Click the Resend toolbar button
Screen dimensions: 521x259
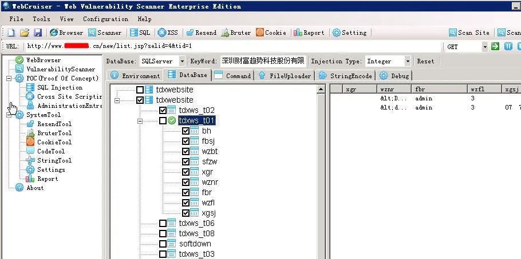point(202,33)
